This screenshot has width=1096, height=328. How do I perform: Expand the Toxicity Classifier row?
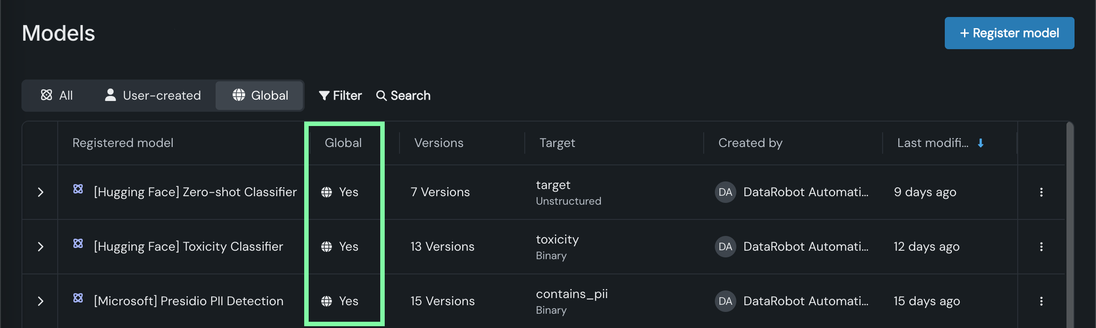tap(41, 247)
